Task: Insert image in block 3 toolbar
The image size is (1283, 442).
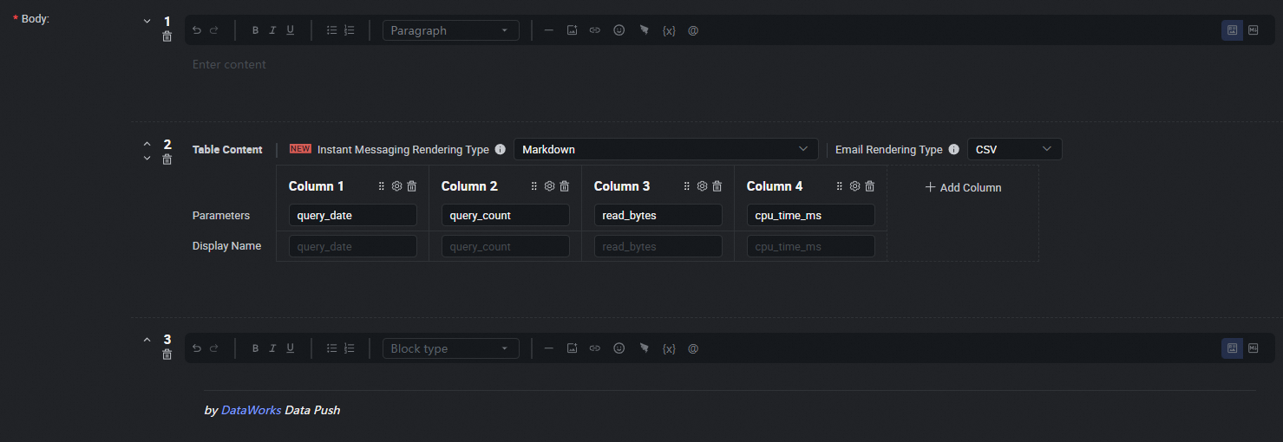Action: pyautogui.click(x=573, y=348)
